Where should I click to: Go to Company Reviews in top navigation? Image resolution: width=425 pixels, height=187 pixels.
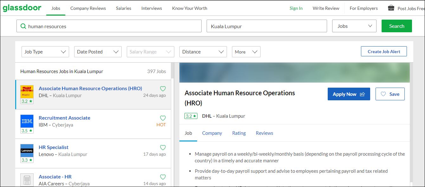[x=88, y=8]
